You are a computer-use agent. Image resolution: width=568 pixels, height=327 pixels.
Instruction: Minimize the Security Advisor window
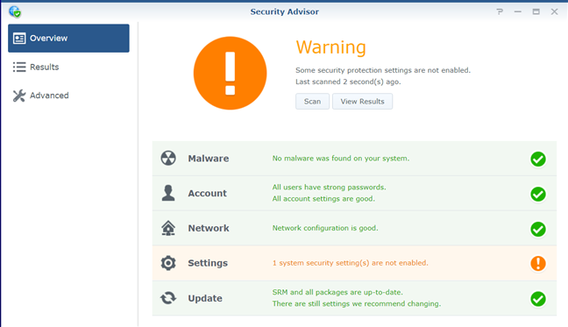coord(518,11)
